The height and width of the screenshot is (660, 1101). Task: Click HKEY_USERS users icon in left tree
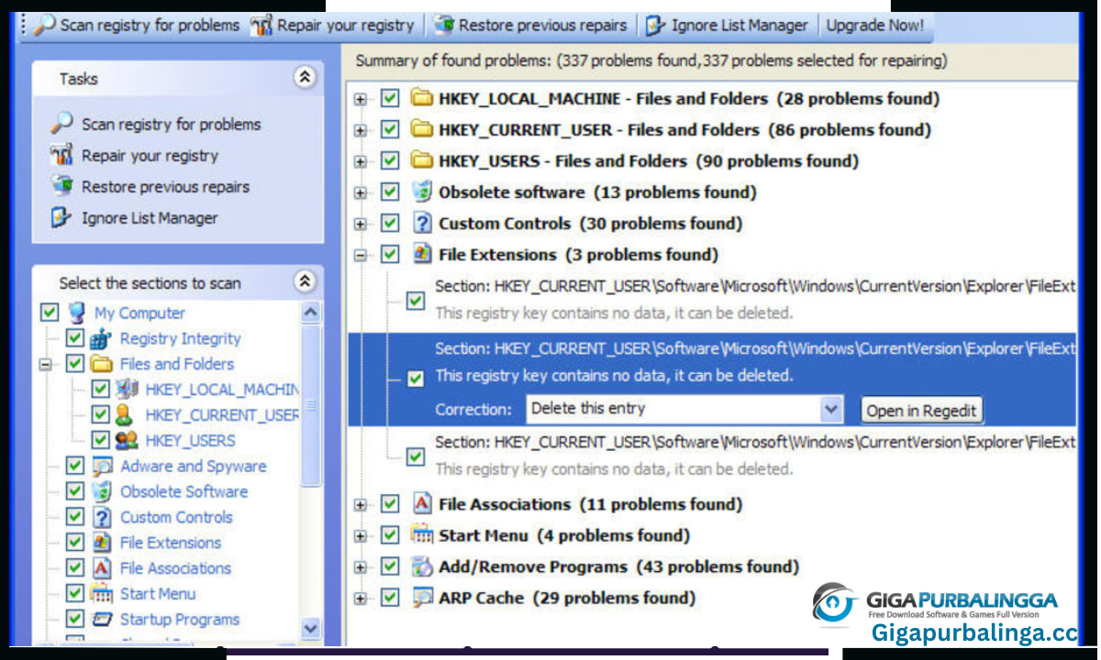tap(128, 440)
